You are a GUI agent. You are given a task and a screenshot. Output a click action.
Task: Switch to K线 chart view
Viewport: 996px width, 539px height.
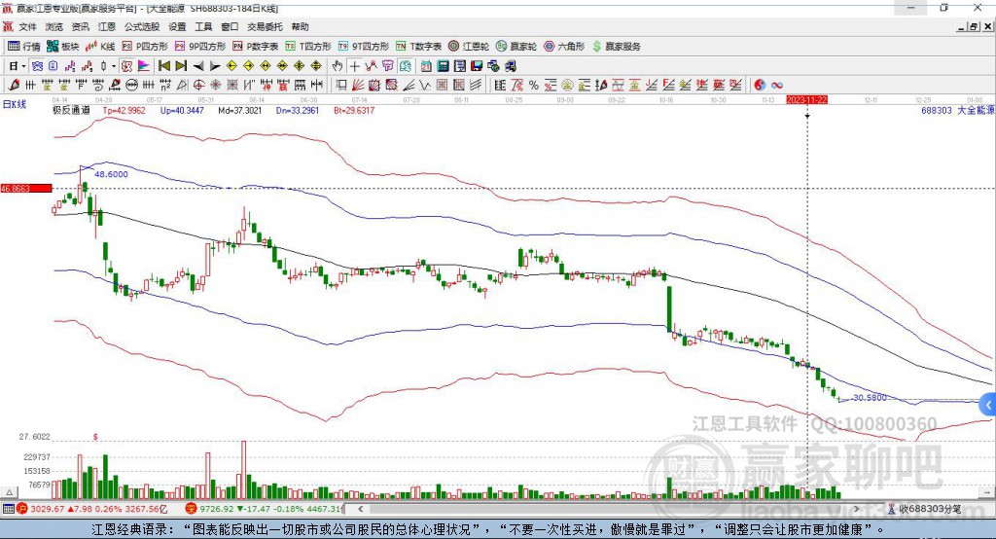tap(100, 47)
